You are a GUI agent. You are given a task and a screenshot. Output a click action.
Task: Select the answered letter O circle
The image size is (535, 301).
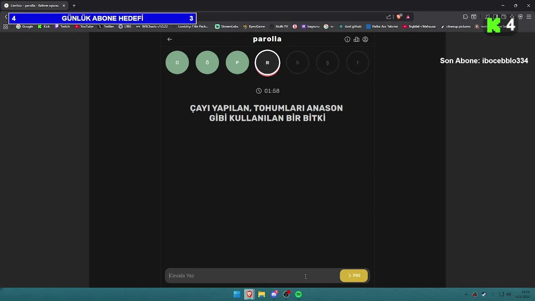177,63
